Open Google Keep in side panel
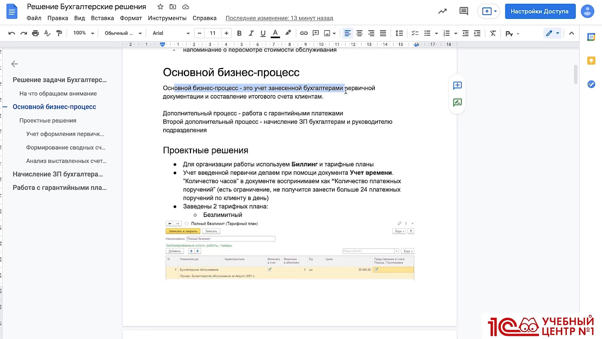The width and height of the screenshot is (602, 339). pyautogui.click(x=591, y=61)
